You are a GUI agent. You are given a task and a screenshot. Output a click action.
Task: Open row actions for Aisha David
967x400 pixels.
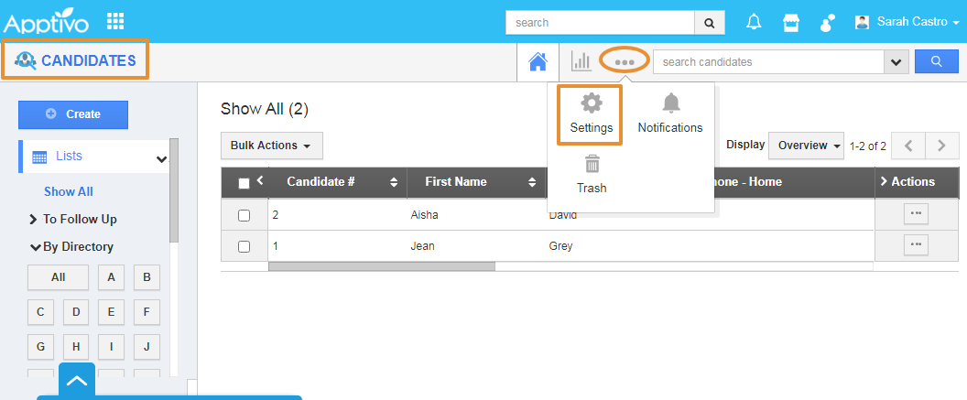click(916, 213)
